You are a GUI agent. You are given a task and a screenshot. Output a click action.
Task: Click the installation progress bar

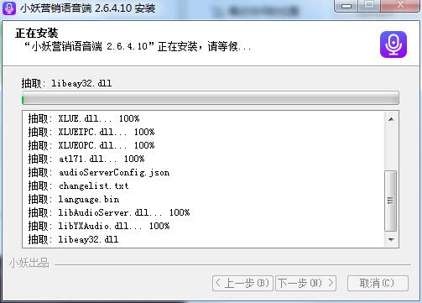click(211, 99)
